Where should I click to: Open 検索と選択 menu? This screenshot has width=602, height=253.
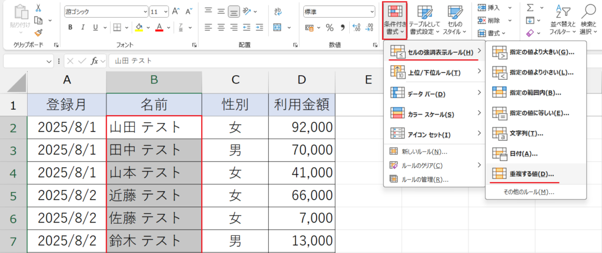[588, 21]
